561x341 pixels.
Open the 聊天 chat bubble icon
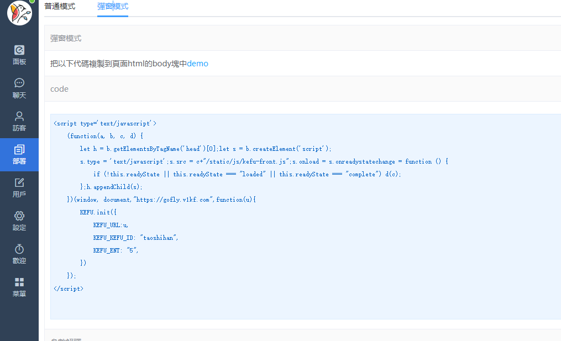pyautogui.click(x=19, y=83)
